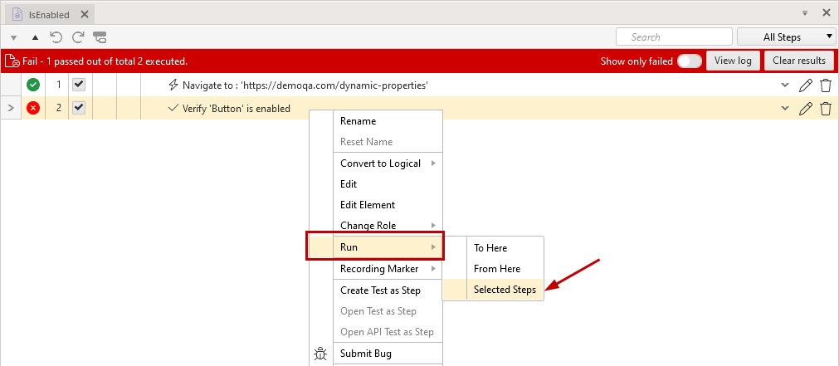Click the Clear results button

(x=799, y=61)
